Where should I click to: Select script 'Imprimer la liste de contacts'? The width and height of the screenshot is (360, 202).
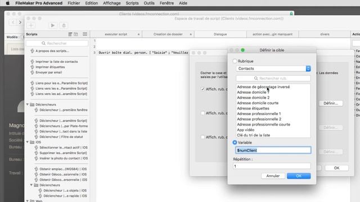(56, 62)
